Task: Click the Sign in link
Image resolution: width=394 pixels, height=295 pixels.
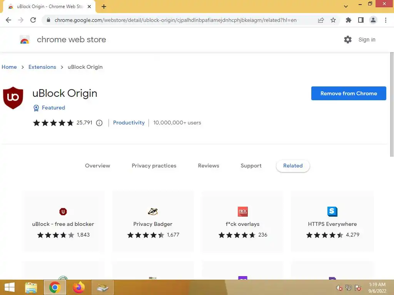Action: tap(367, 40)
